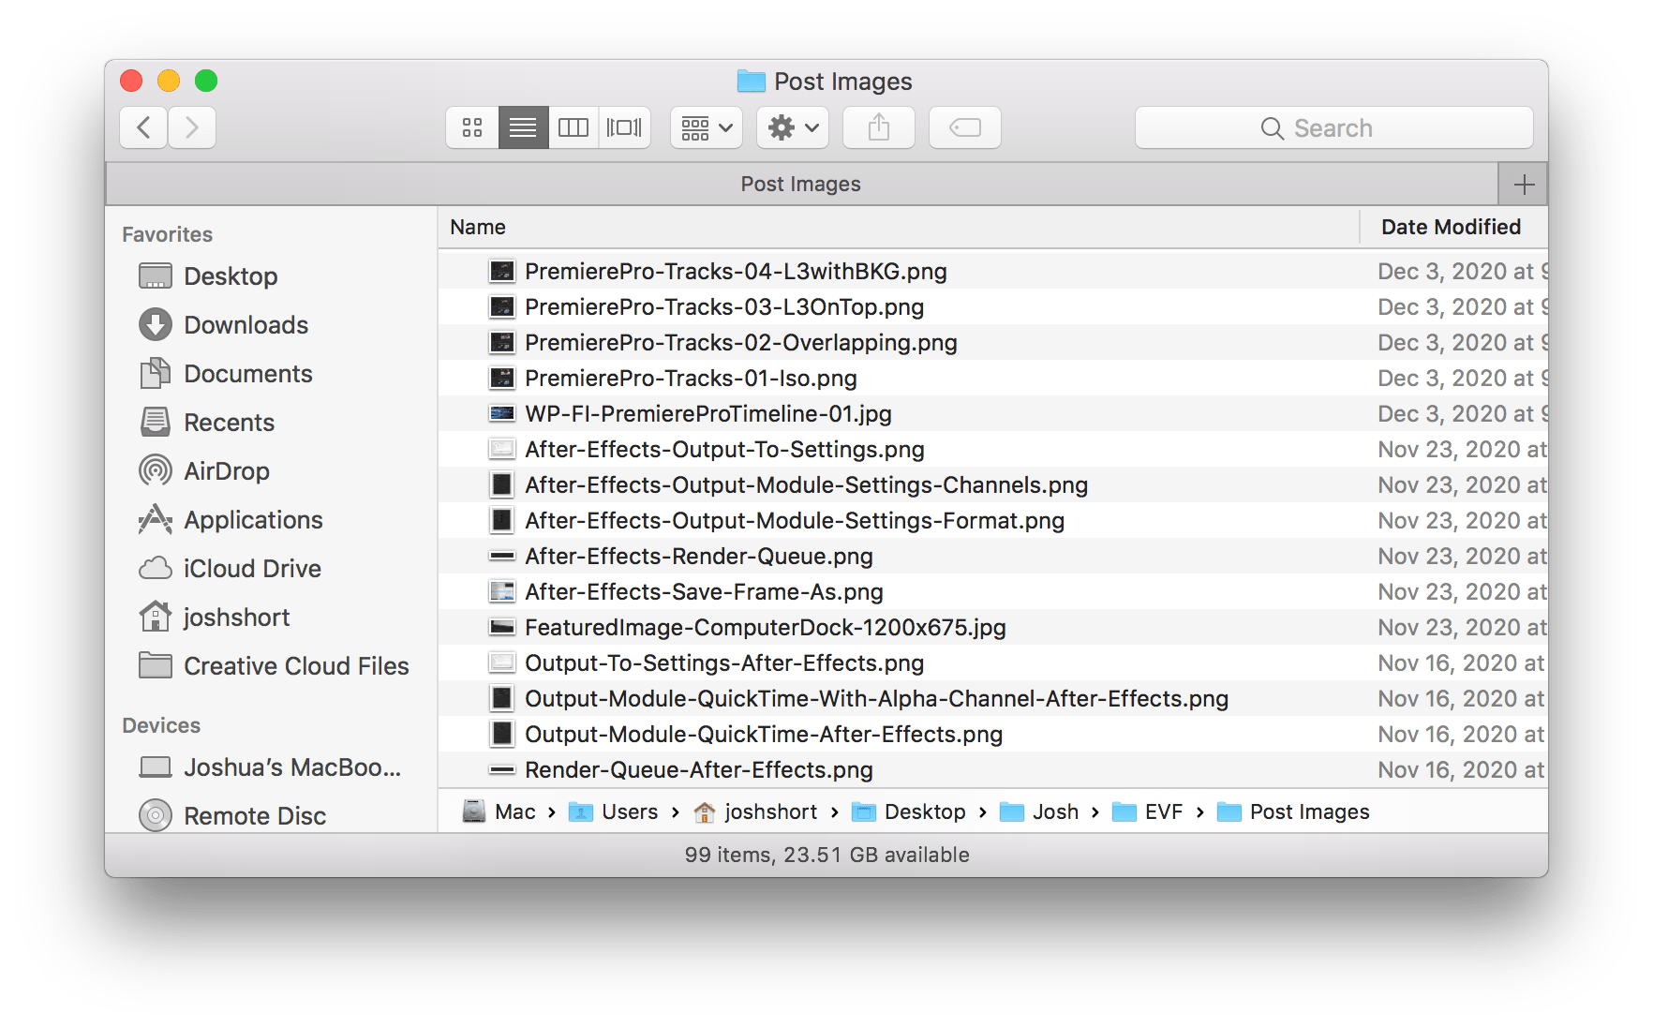Image resolution: width=1653 pixels, height=1027 pixels.
Task: Jump to Users in the path bar
Action: 614,811
